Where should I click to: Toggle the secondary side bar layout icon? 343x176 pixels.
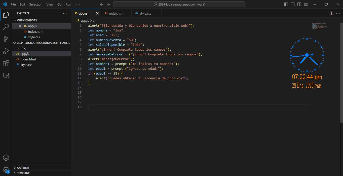(x=299, y=4)
